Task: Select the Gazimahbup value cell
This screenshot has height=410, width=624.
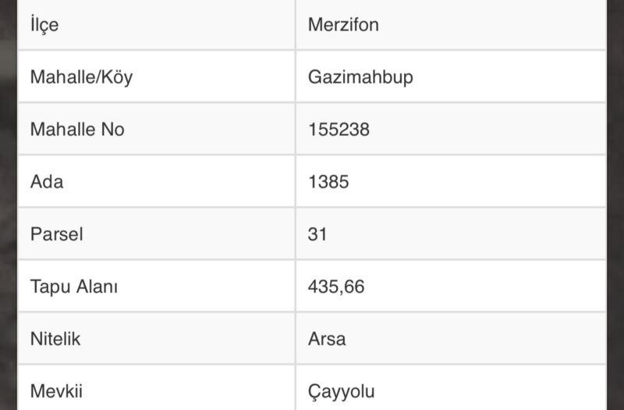Action: (x=450, y=77)
